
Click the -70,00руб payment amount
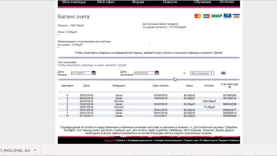(x=209, y=107)
